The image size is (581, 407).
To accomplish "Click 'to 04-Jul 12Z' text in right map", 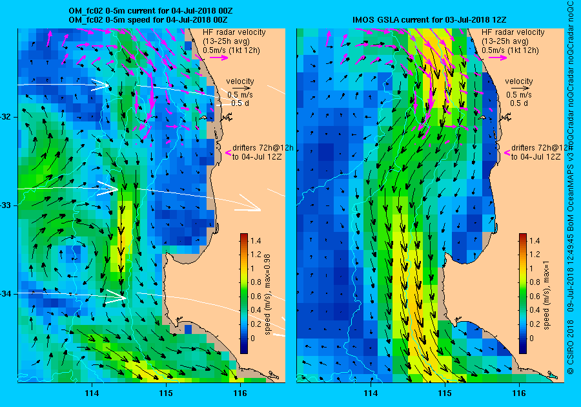I will pos(536,157).
